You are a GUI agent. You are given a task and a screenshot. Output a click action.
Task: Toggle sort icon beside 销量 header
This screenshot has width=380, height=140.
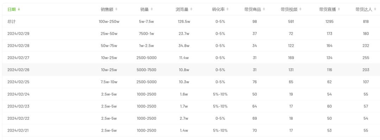(152, 9)
